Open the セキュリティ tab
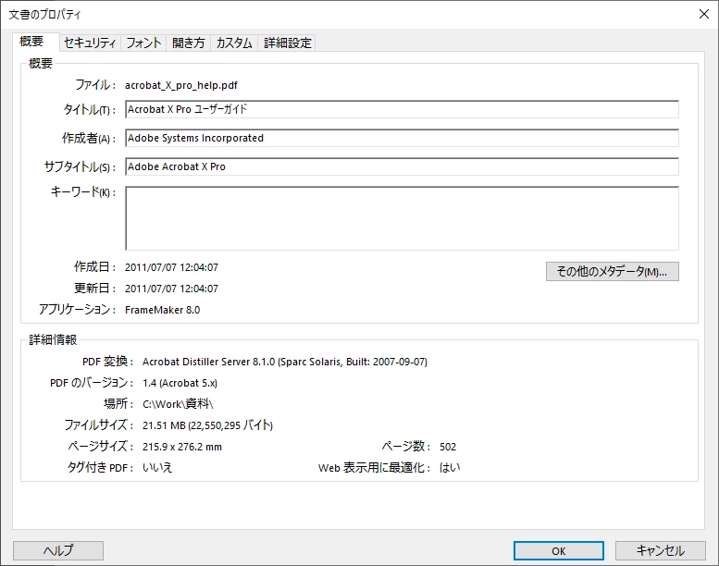The height and width of the screenshot is (566, 719). tap(90, 43)
